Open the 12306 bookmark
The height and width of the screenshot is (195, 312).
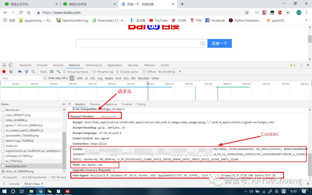(179, 20)
